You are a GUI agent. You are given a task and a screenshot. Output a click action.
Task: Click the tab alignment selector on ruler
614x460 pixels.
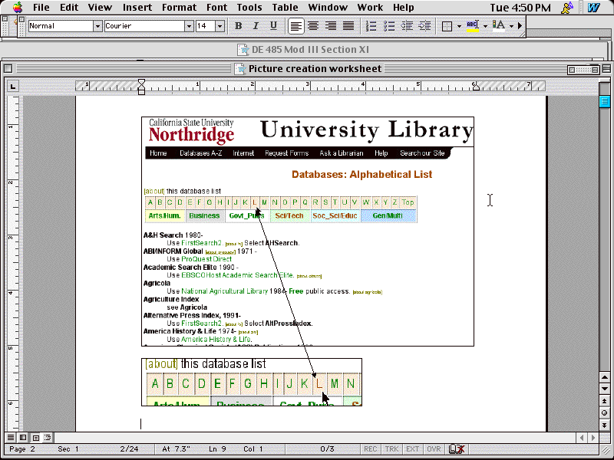pos(12,86)
